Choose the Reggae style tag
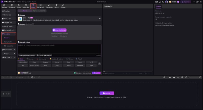203x110 pixels. tap(46, 62)
